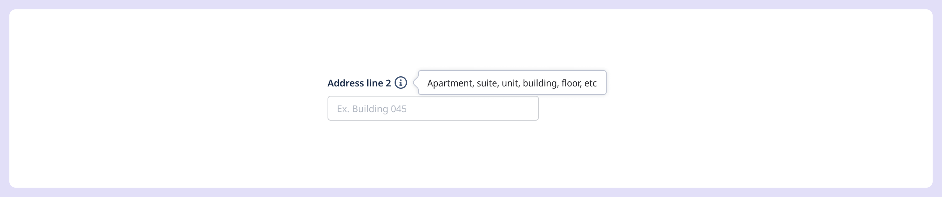Focus the Address line 2 input field
Screen dimensions: 942x197
click(x=433, y=108)
